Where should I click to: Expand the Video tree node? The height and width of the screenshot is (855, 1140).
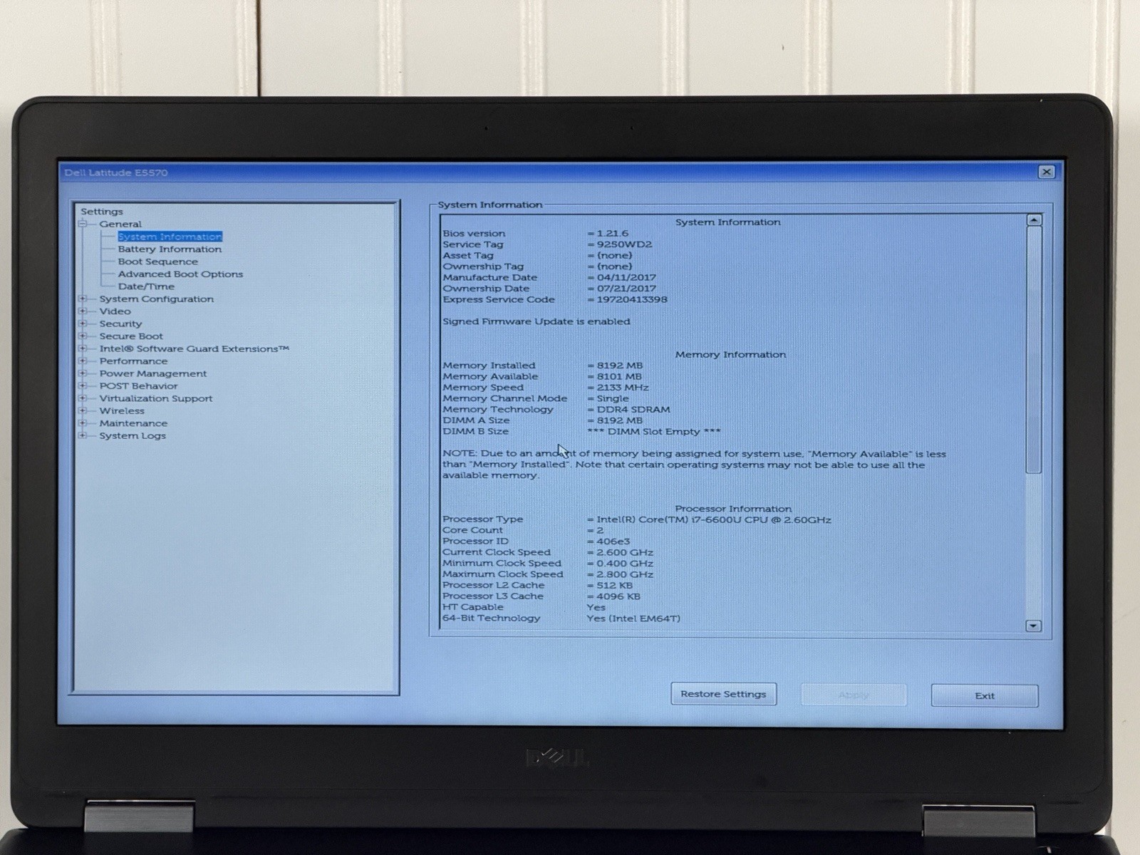[83, 311]
